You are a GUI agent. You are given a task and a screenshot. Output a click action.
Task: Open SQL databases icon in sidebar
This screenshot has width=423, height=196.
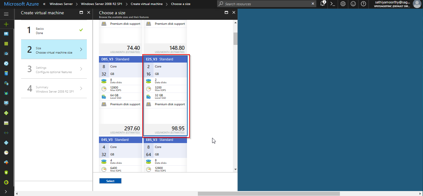[x=6, y=73]
